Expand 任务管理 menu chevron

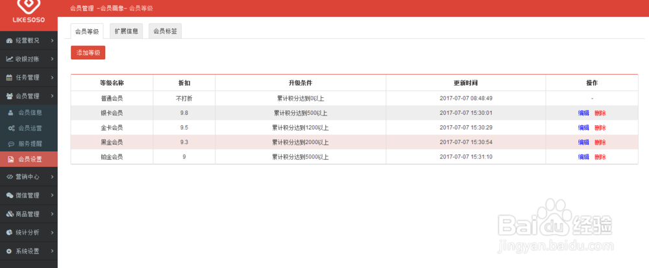click(x=52, y=77)
